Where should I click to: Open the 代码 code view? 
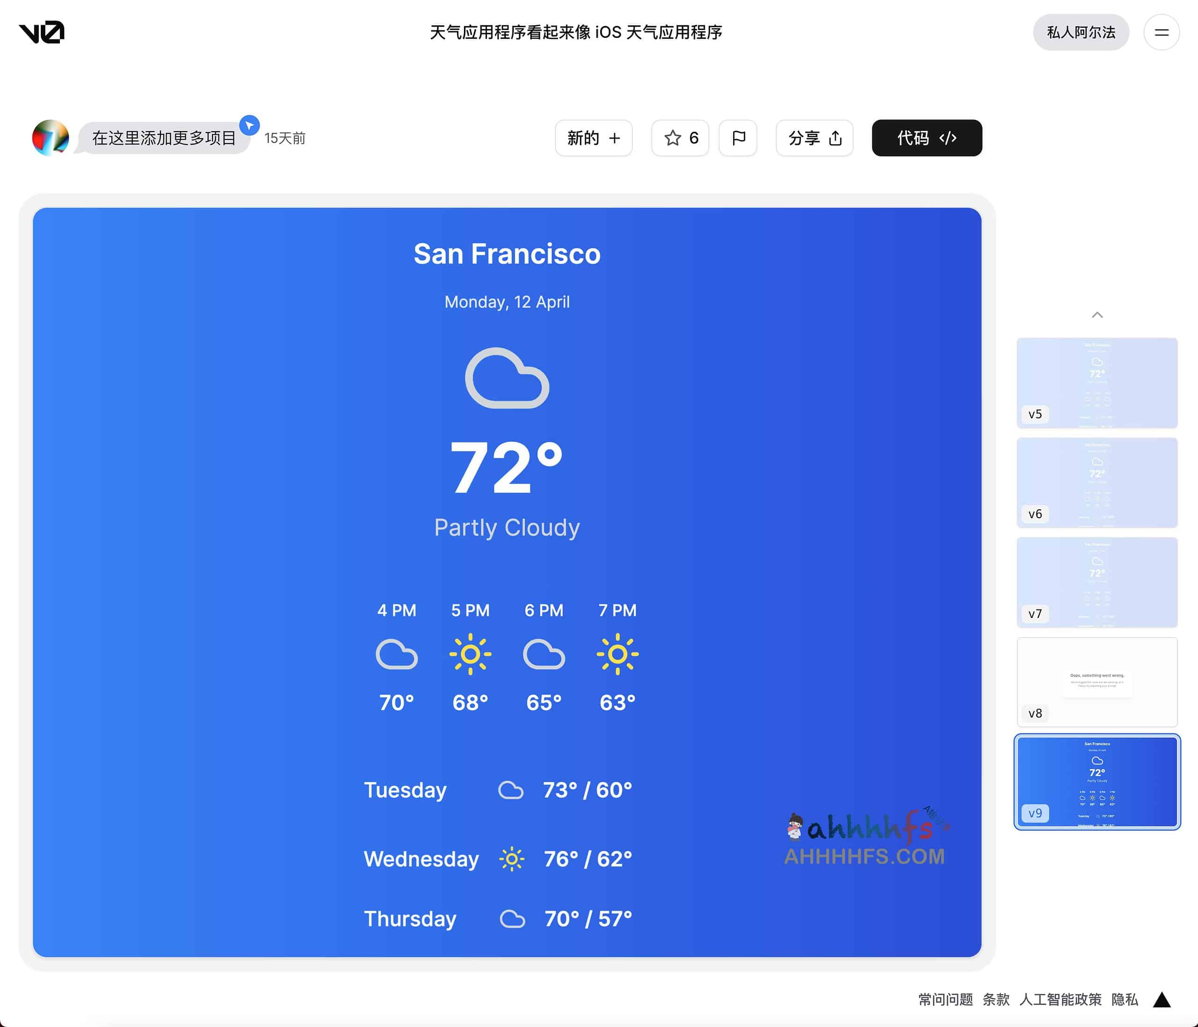[x=926, y=138]
